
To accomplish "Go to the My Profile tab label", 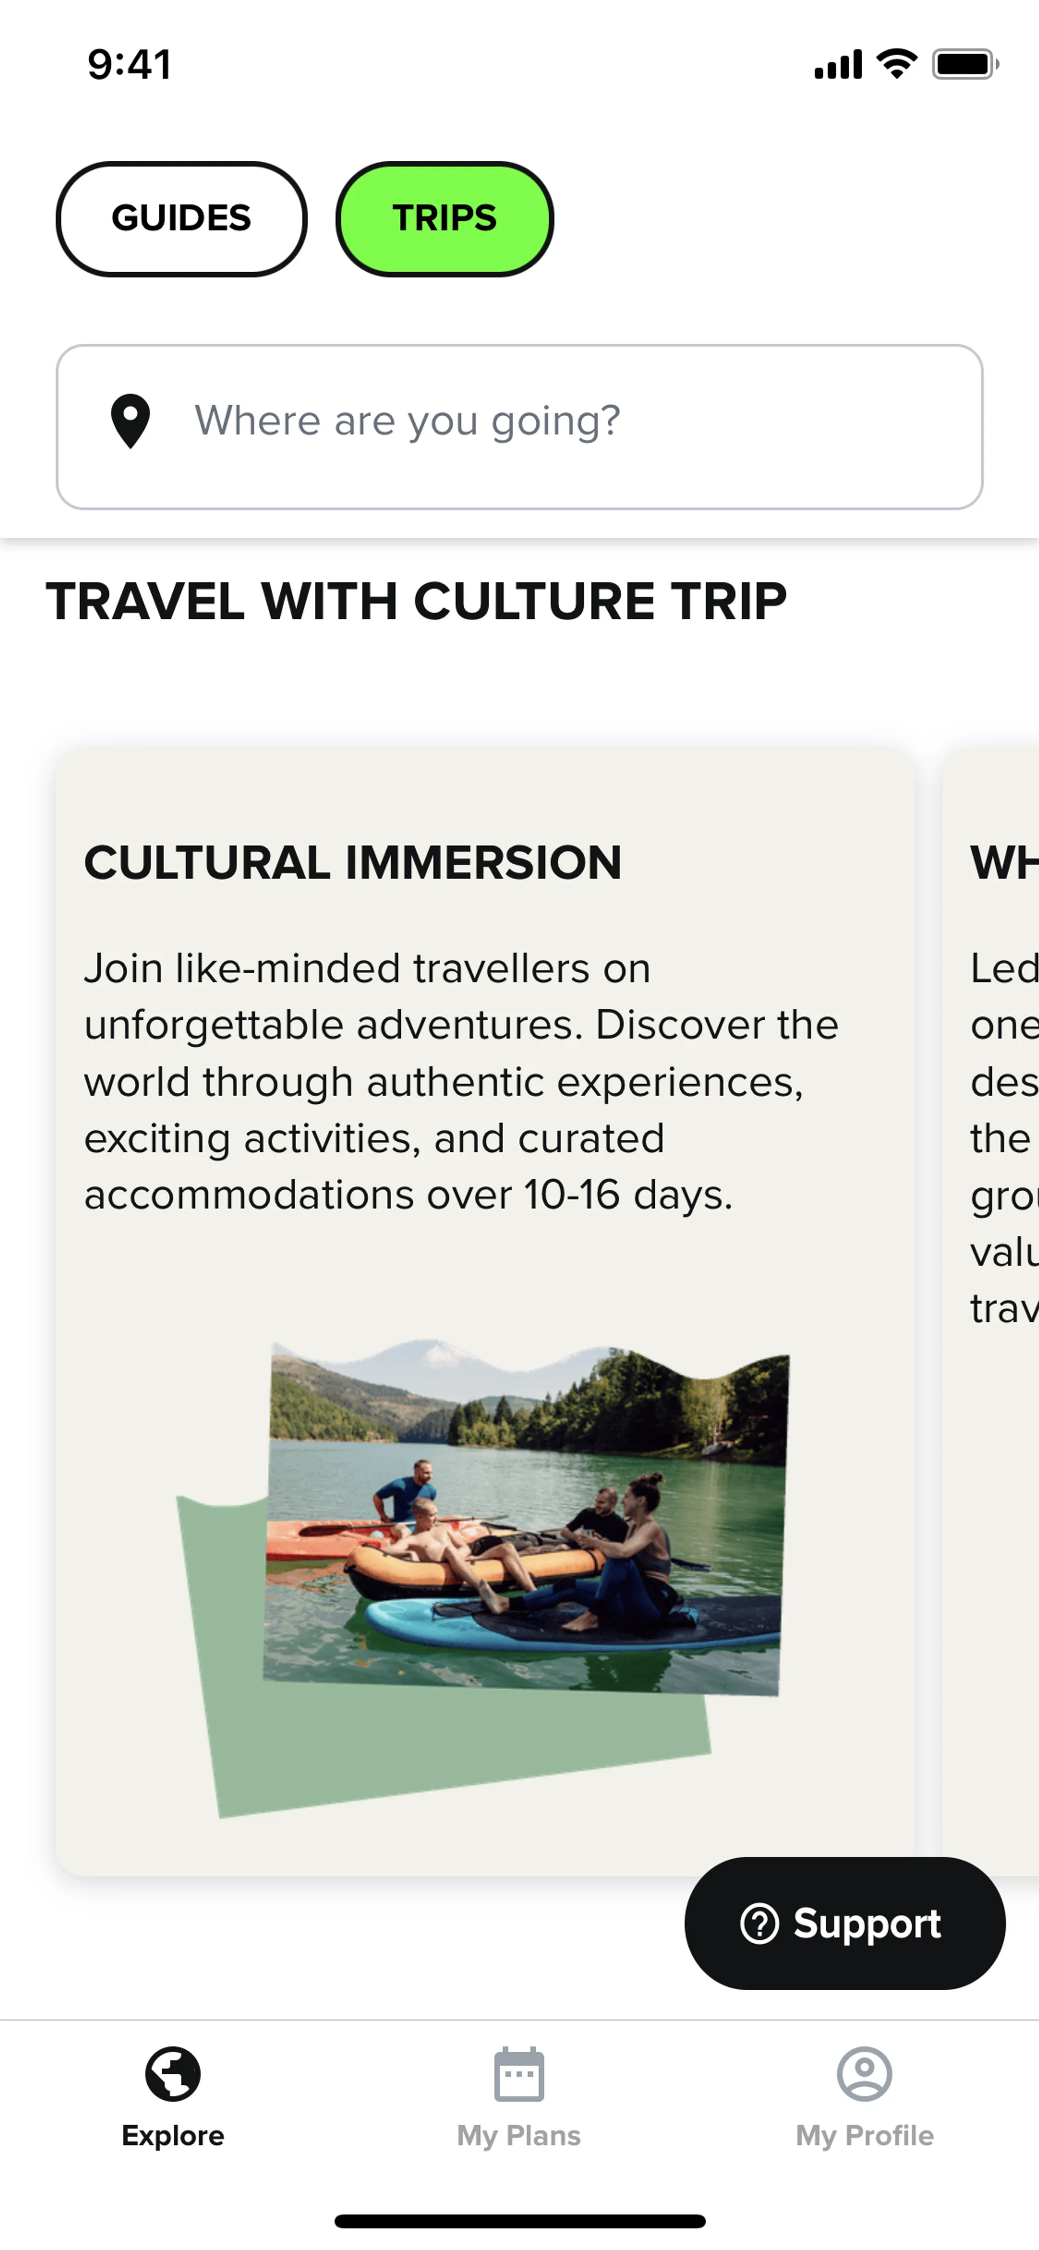I will tap(864, 2136).
